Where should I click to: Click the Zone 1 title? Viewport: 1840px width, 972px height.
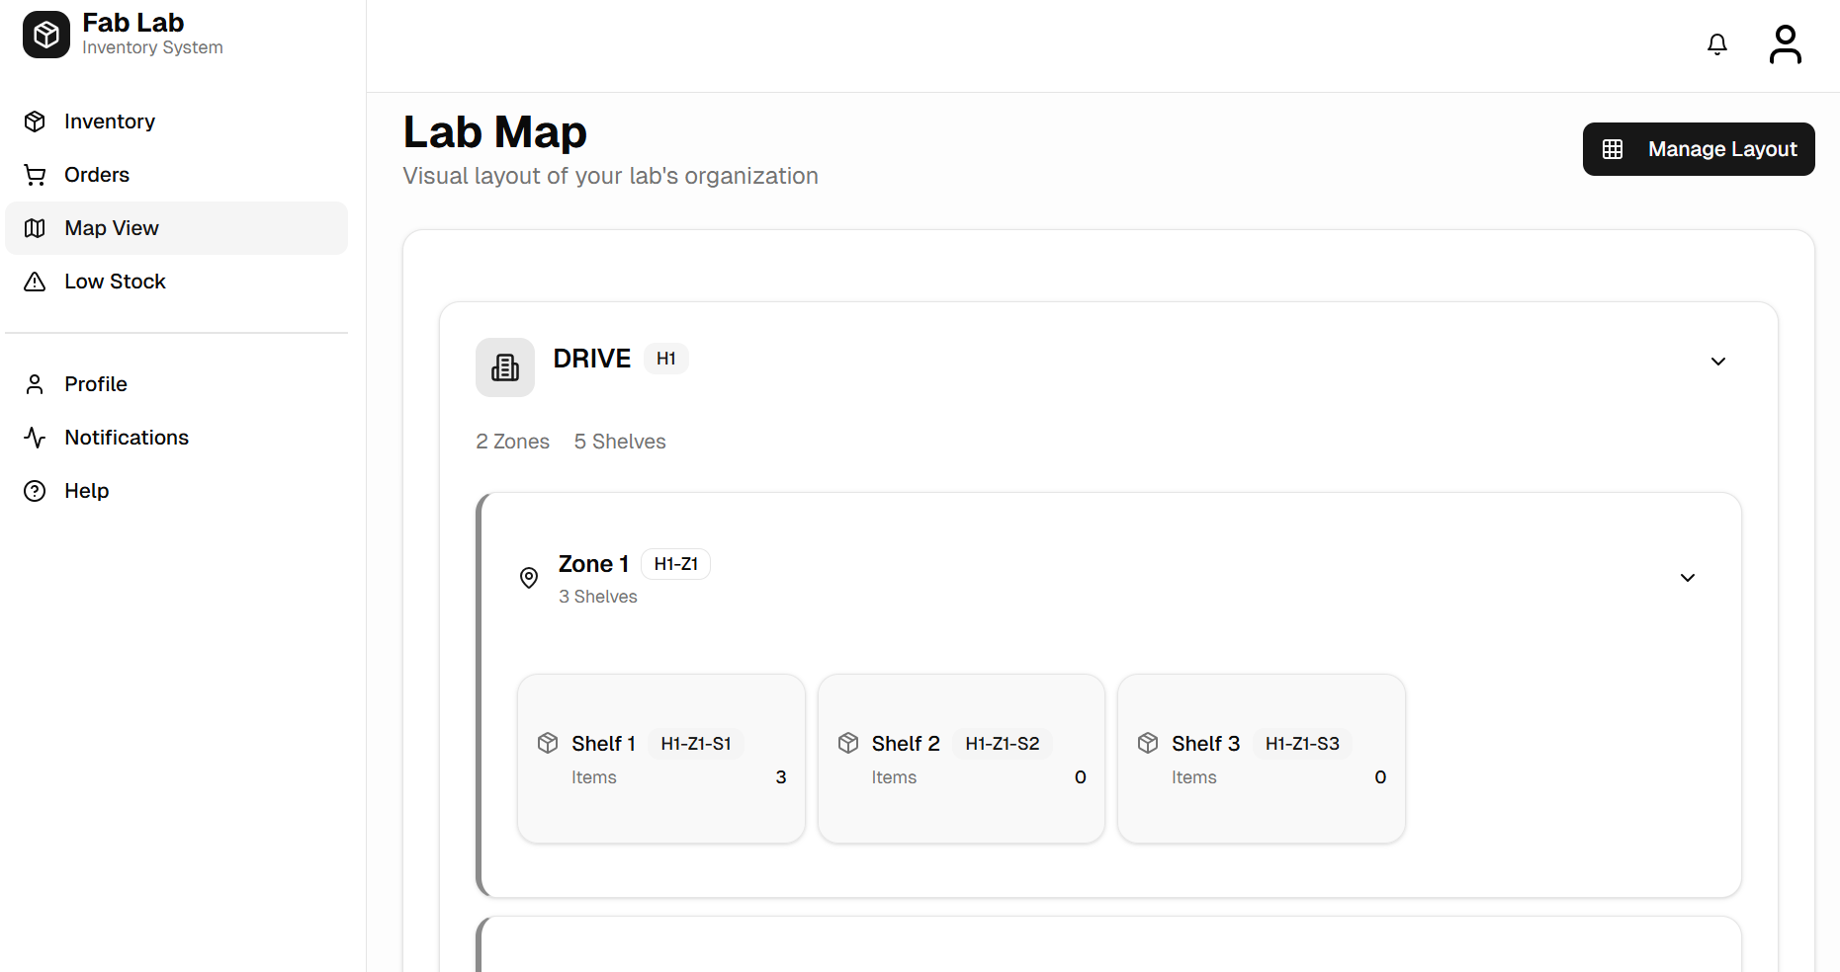pyautogui.click(x=593, y=564)
